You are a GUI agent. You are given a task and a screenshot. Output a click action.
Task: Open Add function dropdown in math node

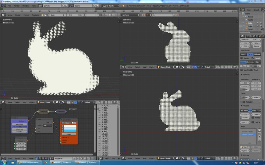[x=47, y=126]
